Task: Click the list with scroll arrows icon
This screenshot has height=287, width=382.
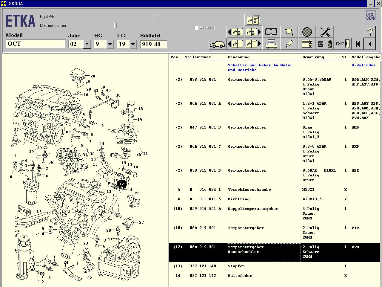Action: click(x=307, y=44)
